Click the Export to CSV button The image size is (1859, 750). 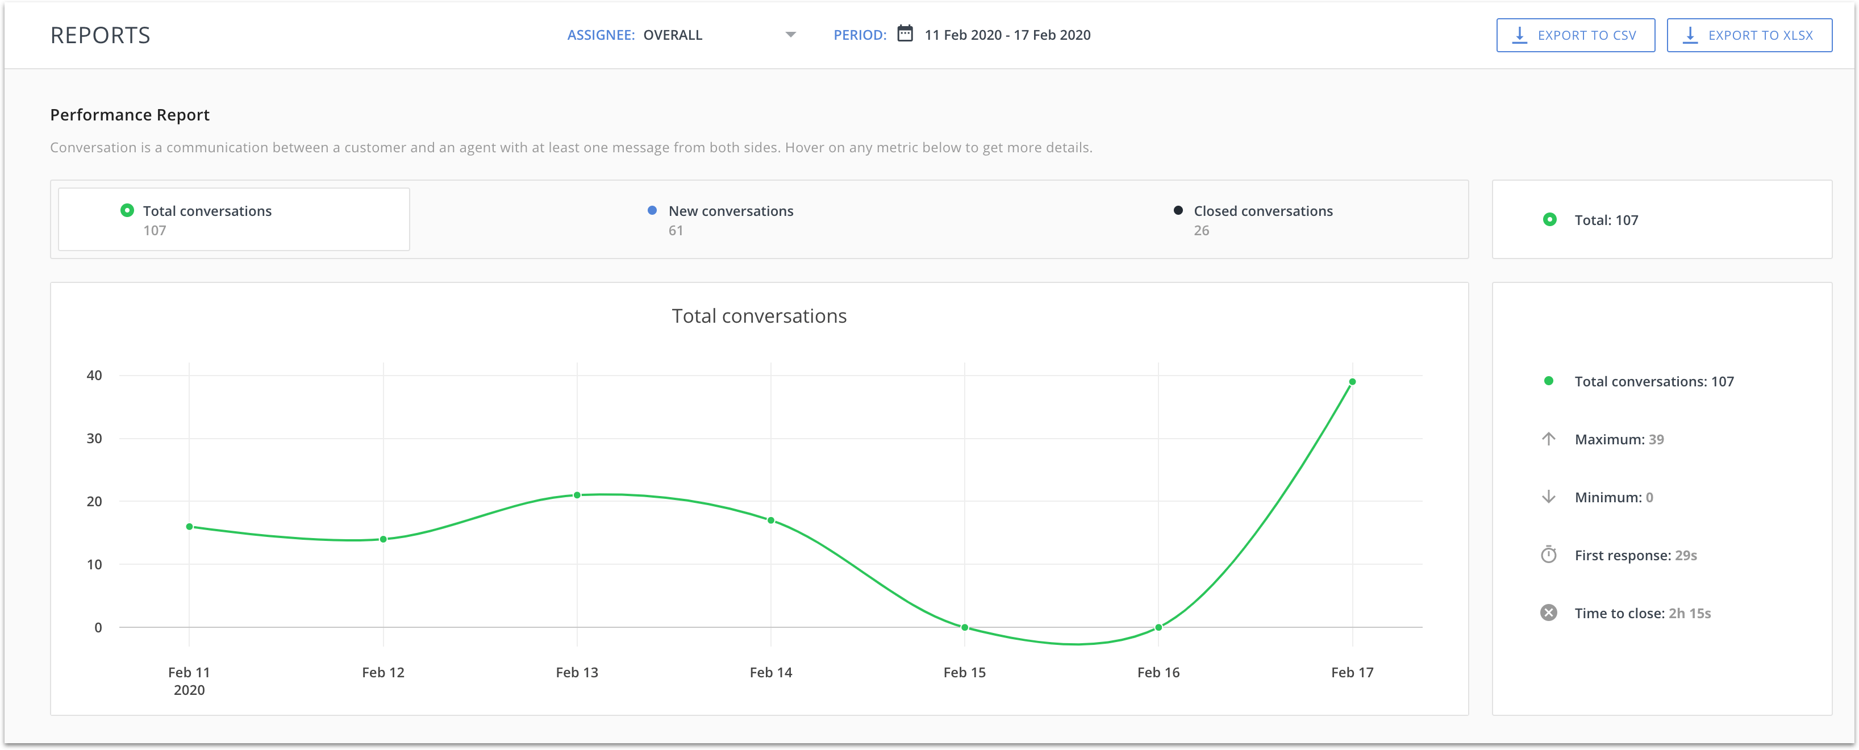click(x=1575, y=35)
